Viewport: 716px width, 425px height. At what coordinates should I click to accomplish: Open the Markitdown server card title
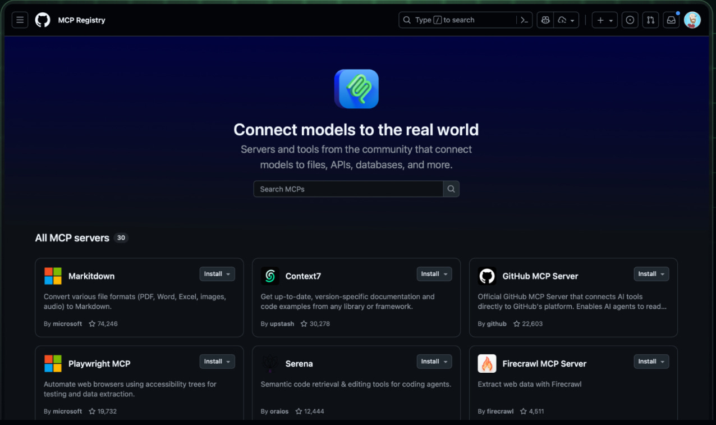(91, 276)
